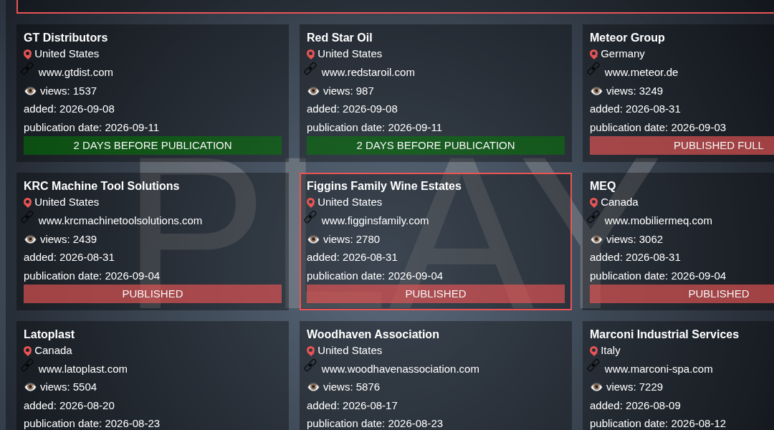Click the pin icon on the Latoplast card
Screen dimensions: 774x430
[28, 351]
